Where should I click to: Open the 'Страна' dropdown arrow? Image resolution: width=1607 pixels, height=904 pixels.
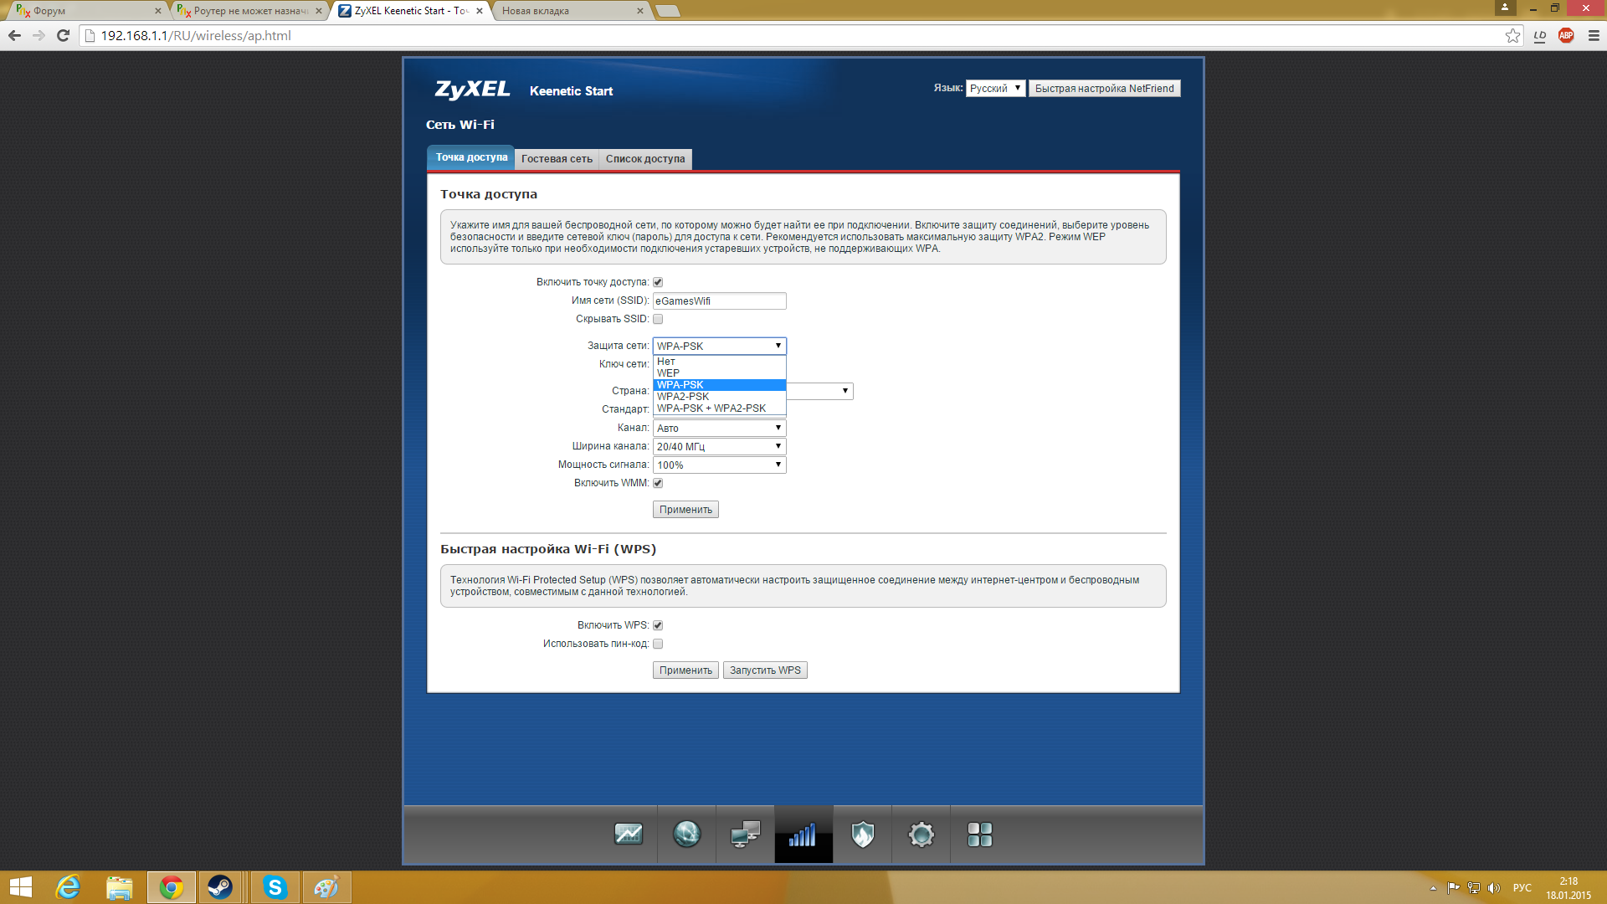pyautogui.click(x=845, y=391)
